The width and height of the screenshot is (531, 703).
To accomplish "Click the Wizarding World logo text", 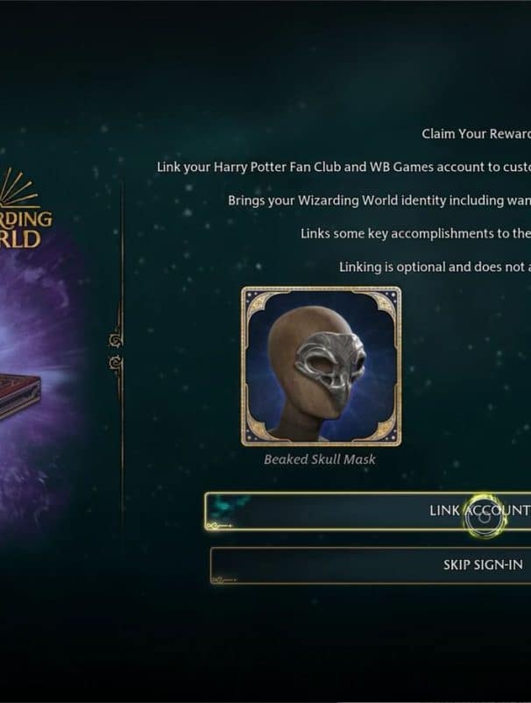I will coord(26,229).
